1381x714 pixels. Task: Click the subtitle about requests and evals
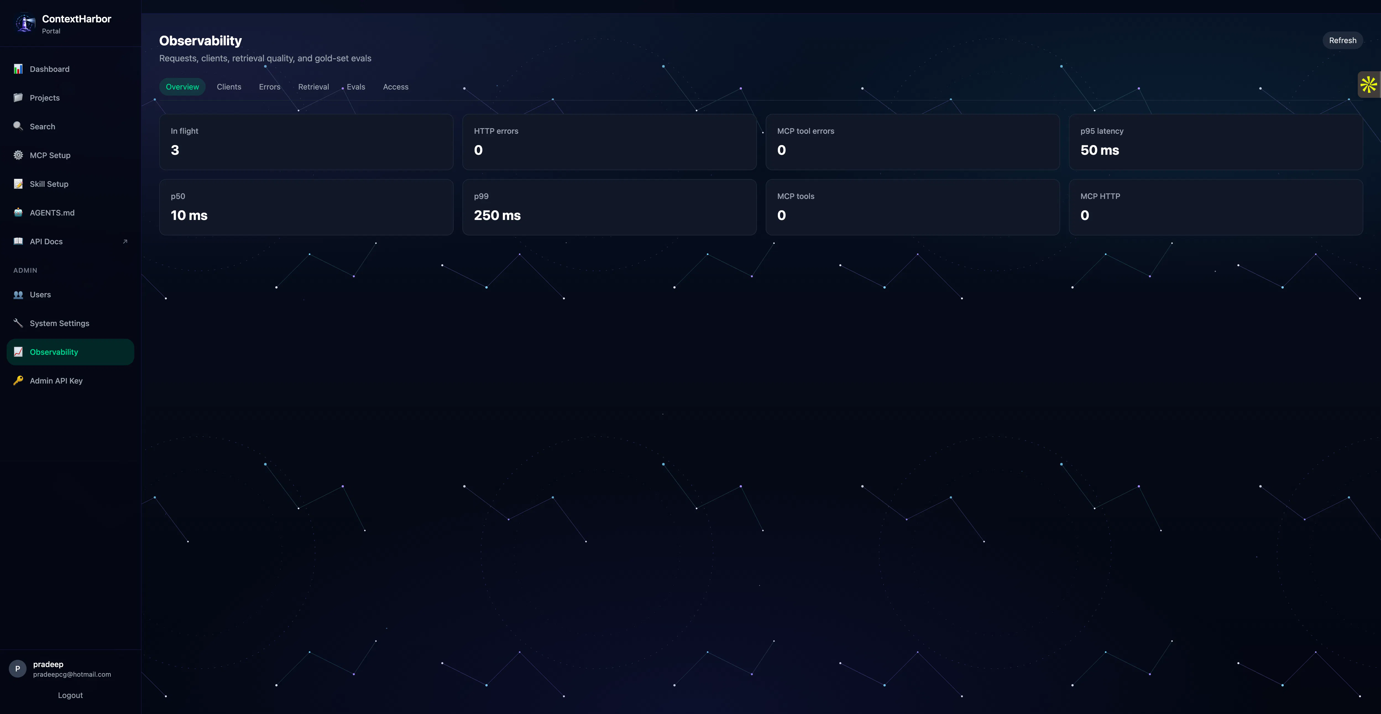tap(265, 58)
